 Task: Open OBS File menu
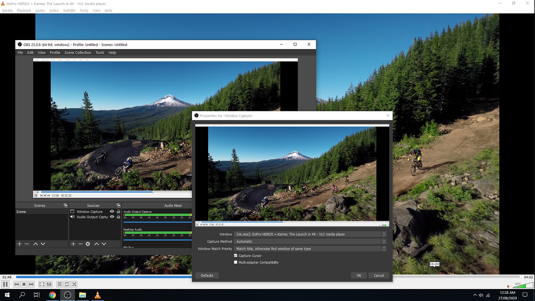(x=20, y=53)
